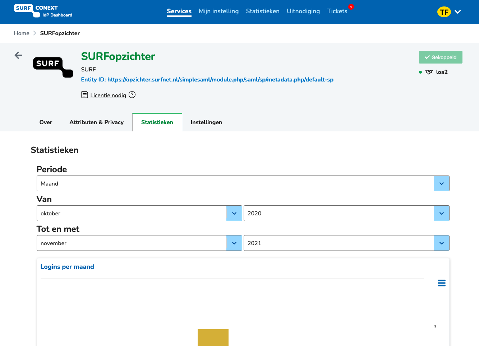
Task: Expand the user menu chevron
Action: tap(458, 12)
